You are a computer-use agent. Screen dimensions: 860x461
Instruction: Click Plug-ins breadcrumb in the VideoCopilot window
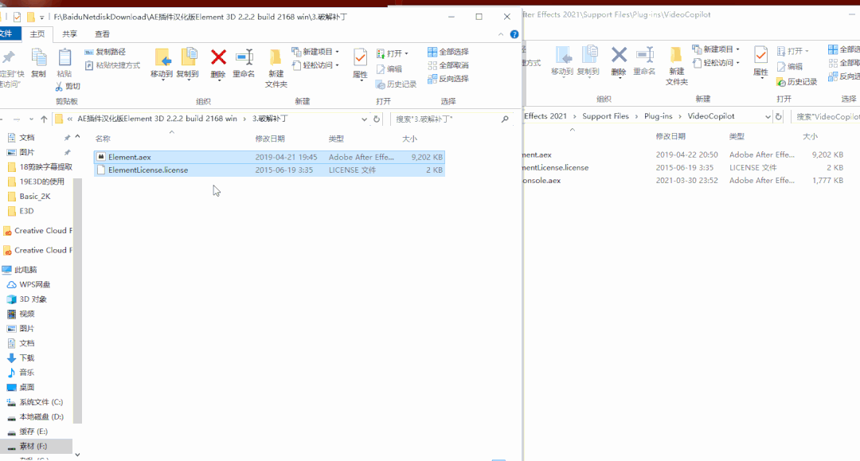click(x=659, y=116)
